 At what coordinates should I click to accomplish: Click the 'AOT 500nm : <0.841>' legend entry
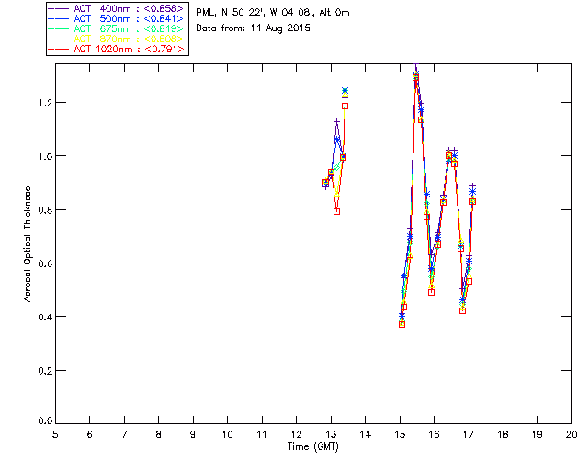[x=116, y=18]
